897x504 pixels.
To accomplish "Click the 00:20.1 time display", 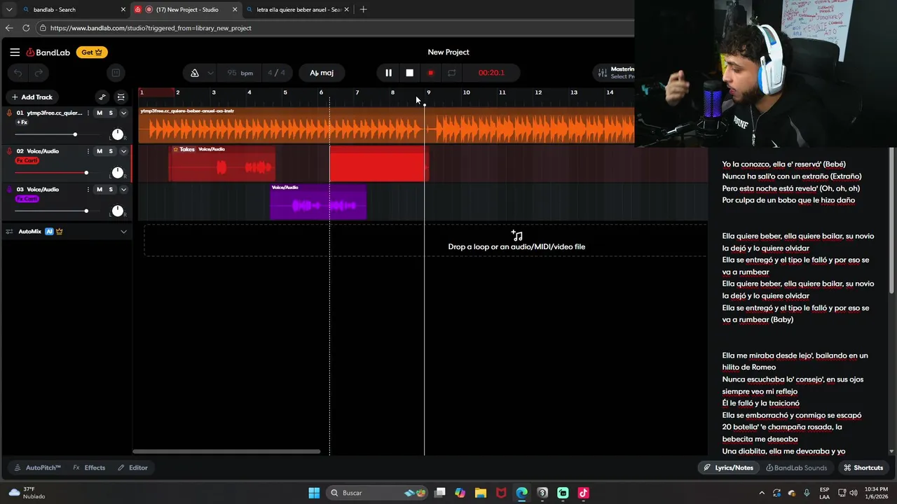I will coord(491,73).
